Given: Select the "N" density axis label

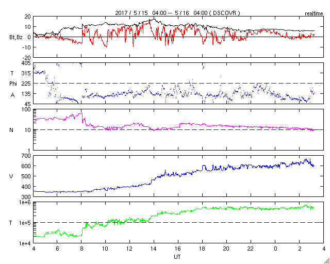Looking at the screenshot, I should click(11, 130).
